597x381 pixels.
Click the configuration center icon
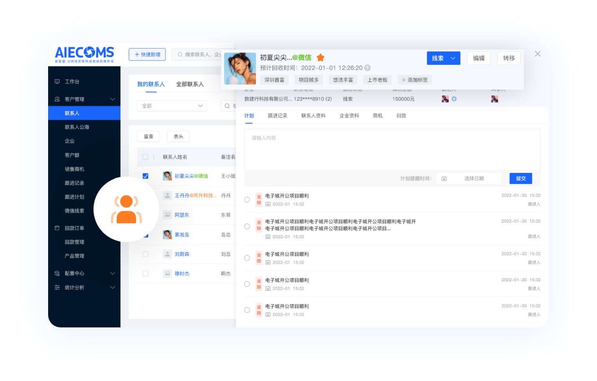(x=57, y=273)
